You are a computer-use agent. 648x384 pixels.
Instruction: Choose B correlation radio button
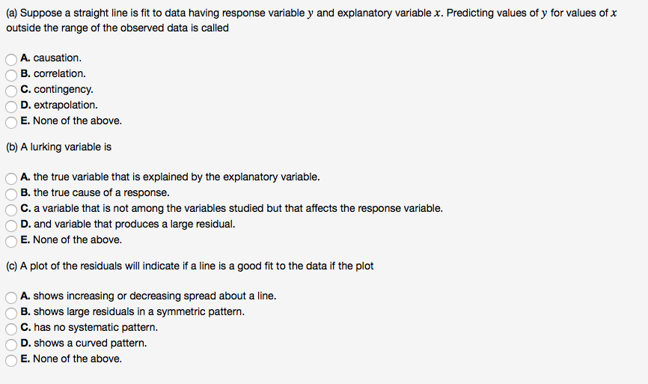click(11, 76)
